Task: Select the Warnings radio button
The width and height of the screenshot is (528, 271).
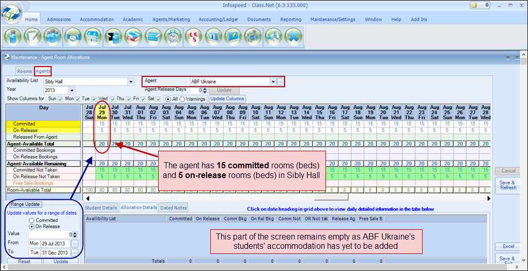Action: pyautogui.click(x=182, y=99)
